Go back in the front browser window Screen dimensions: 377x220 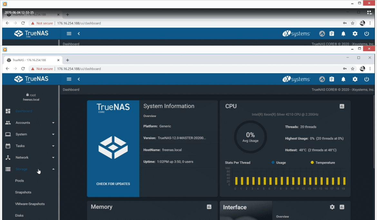[7, 69]
